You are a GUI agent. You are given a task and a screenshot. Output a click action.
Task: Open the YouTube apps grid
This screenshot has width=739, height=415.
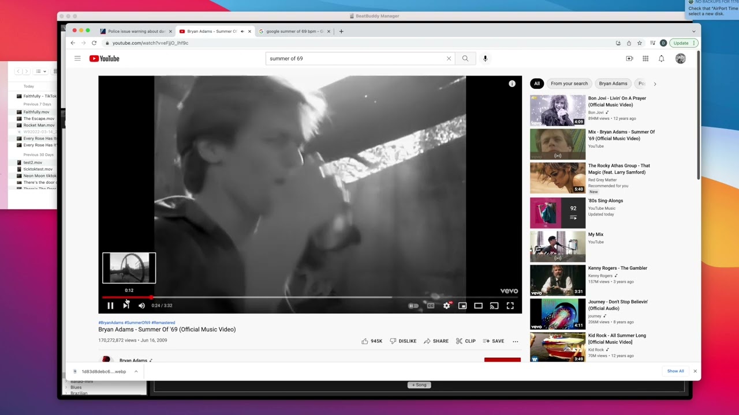645,58
